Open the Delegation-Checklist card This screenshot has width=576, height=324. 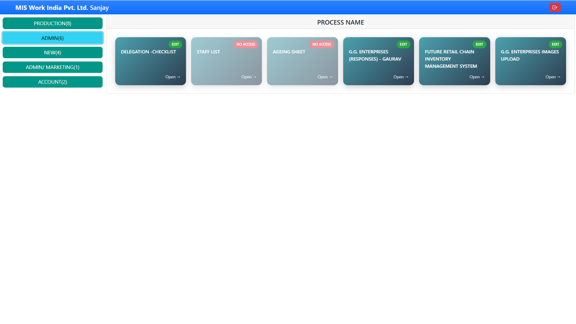172,77
